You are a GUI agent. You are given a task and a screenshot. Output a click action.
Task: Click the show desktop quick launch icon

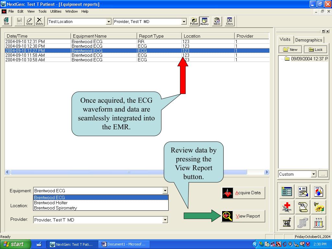point(39,244)
